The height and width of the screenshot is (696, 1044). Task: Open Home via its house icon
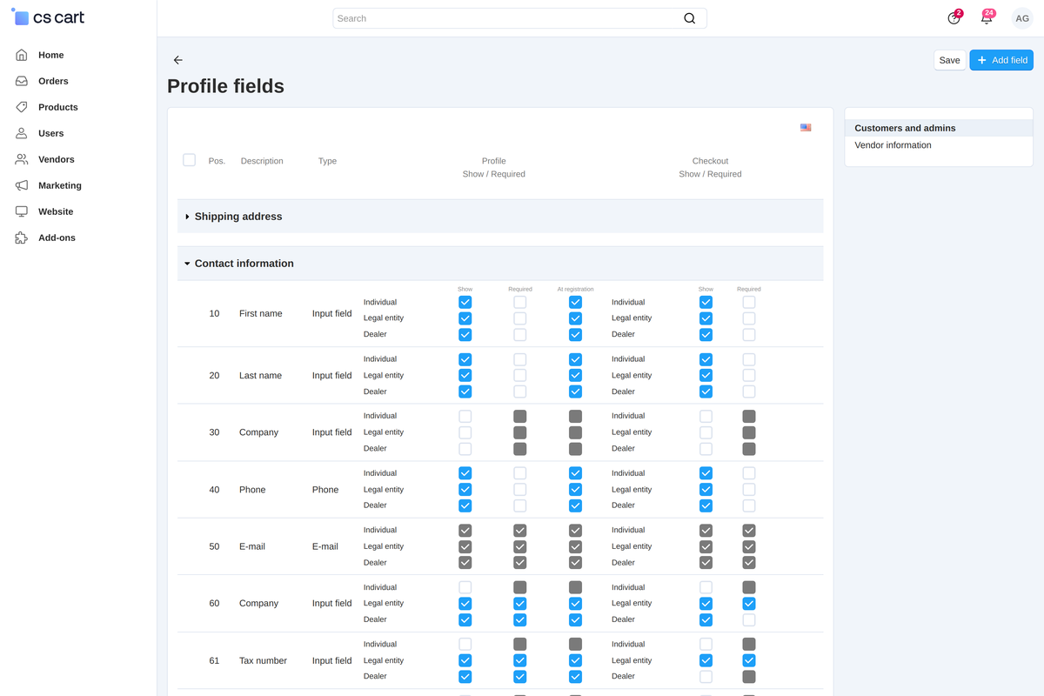click(x=22, y=55)
